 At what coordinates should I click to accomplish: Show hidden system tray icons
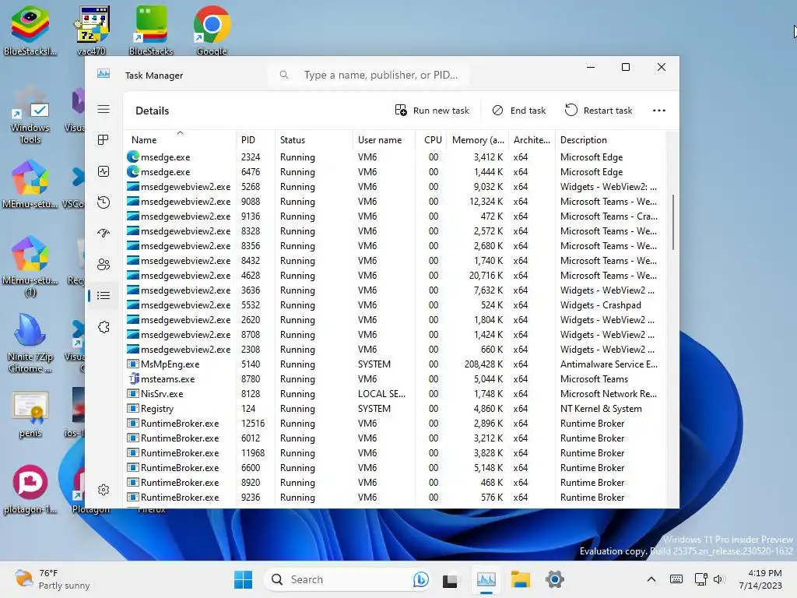[x=651, y=579]
